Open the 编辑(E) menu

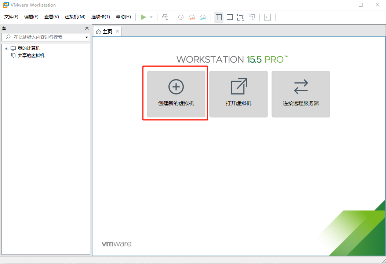pos(31,17)
